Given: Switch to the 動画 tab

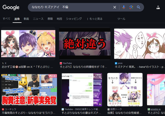Looking at the screenshot, I should coord(26,19).
